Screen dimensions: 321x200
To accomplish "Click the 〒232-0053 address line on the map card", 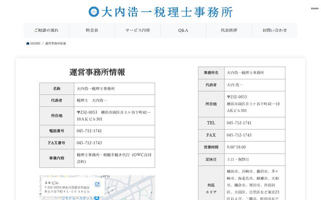I will tap(67, 189).
